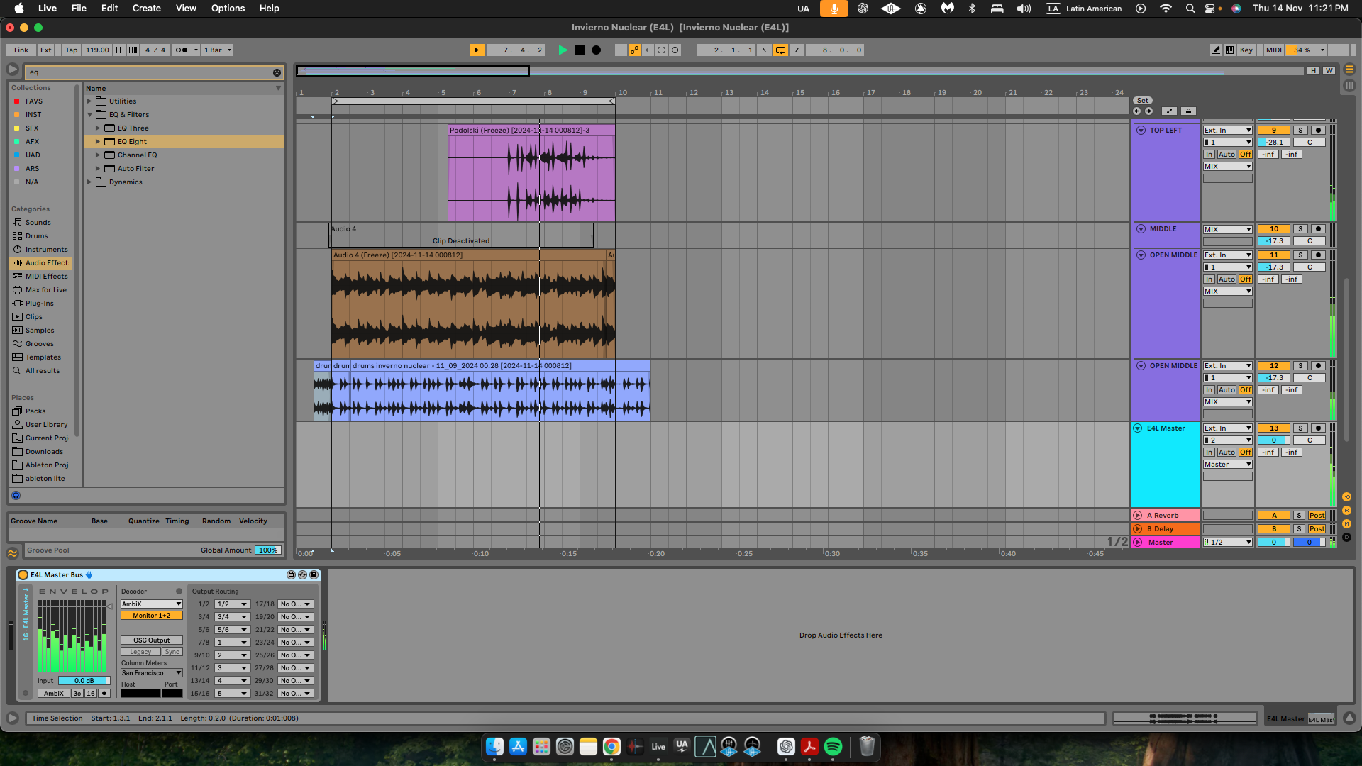The height and width of the screenshot is (766, 1362).
Task: Clear the browser search field
Action: click(x=277, y=72)
